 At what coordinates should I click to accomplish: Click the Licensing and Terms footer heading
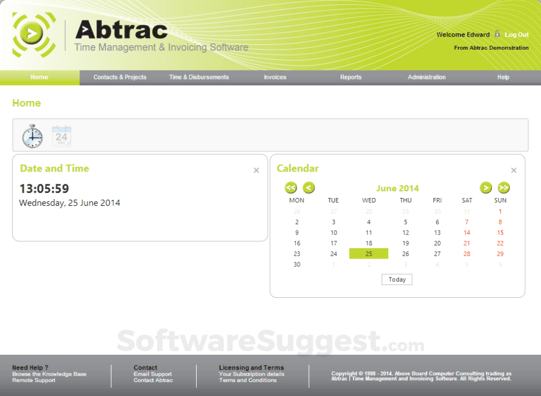point(251,368)
